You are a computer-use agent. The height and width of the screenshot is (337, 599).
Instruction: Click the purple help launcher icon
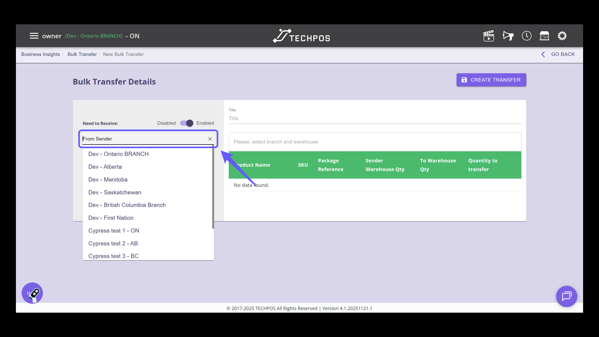pyautogui.click(x=32, y=293)
